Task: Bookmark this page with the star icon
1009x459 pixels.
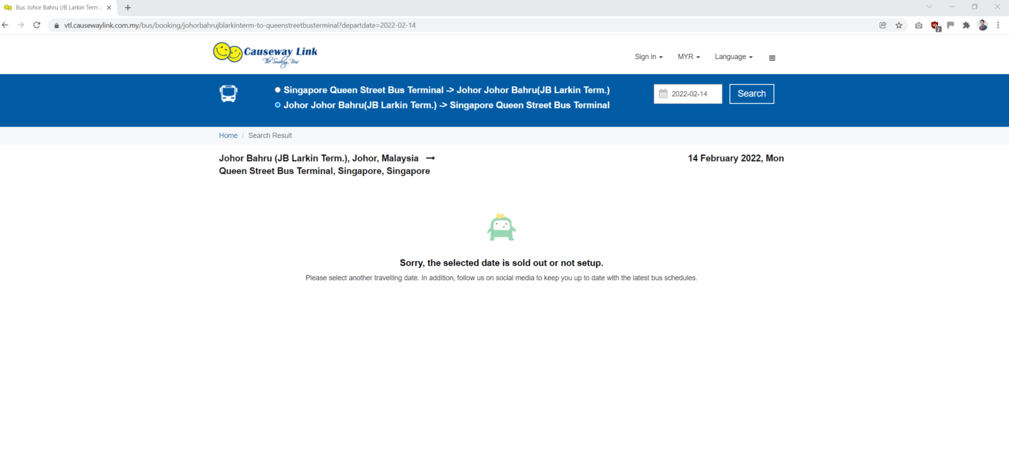Action: click(899, 25)
